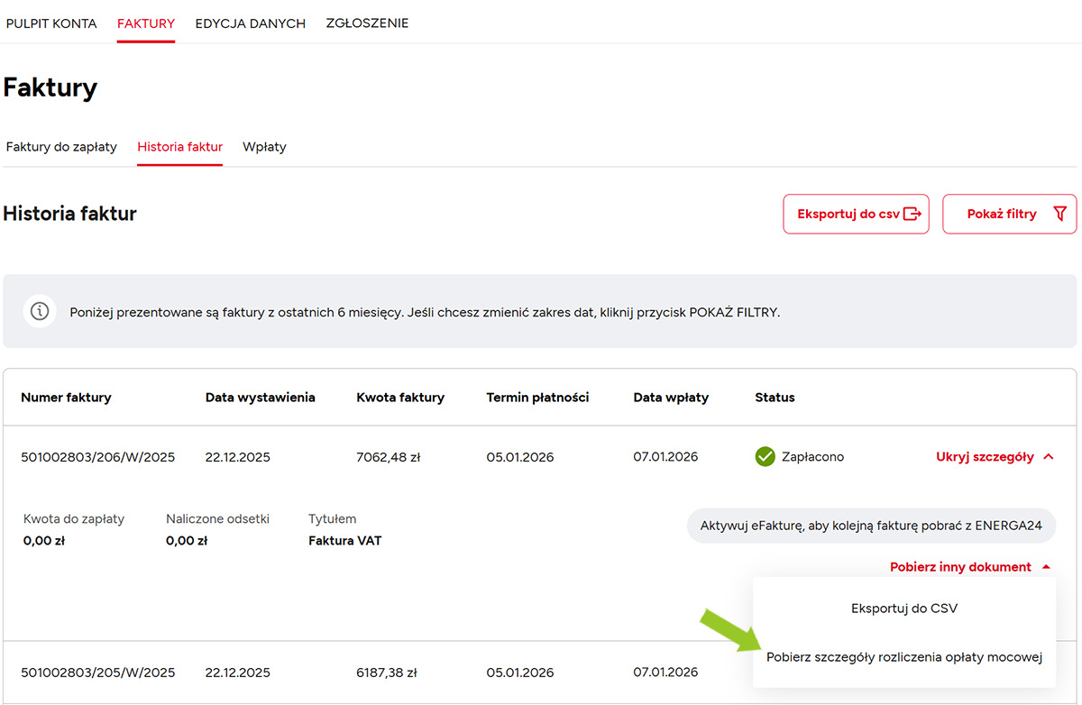Image resolution: width=1082 pixels, height=705 pixels.
Task: Click the green Zapłacono checkmark icon
Action: [765, 457]
